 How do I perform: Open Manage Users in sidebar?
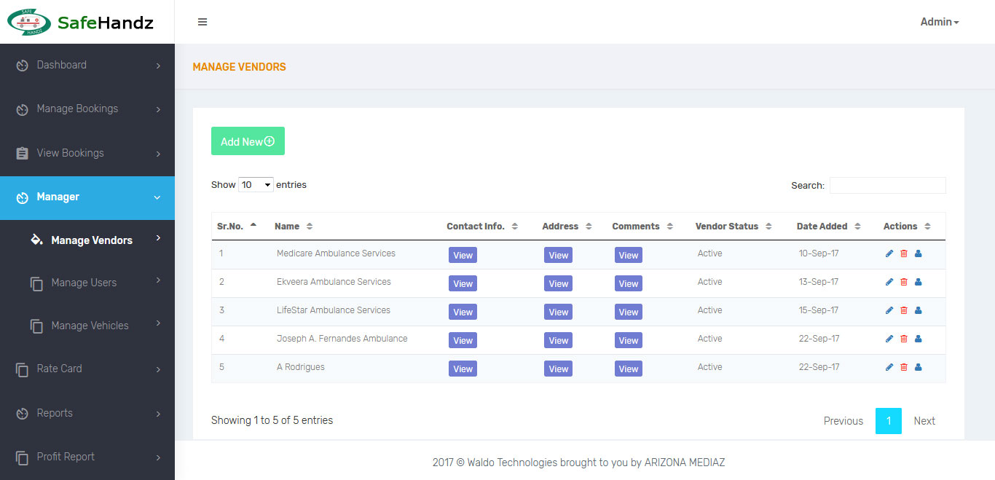click(x=84, y=283)
